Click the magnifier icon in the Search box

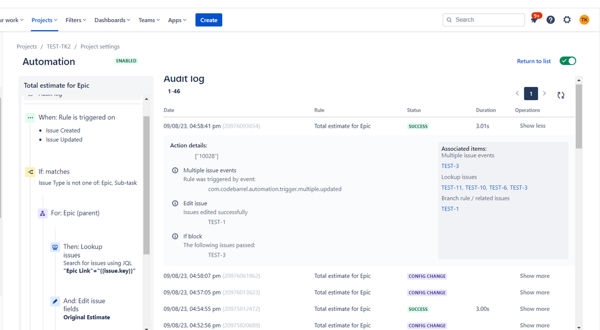click(x=449, y=20)
